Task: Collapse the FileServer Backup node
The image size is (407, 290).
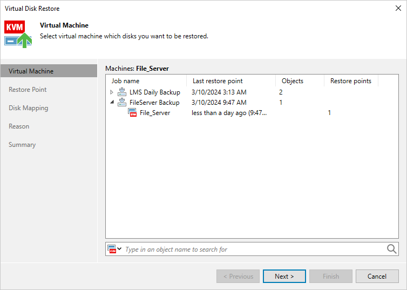Action: [x=112, y=103]
